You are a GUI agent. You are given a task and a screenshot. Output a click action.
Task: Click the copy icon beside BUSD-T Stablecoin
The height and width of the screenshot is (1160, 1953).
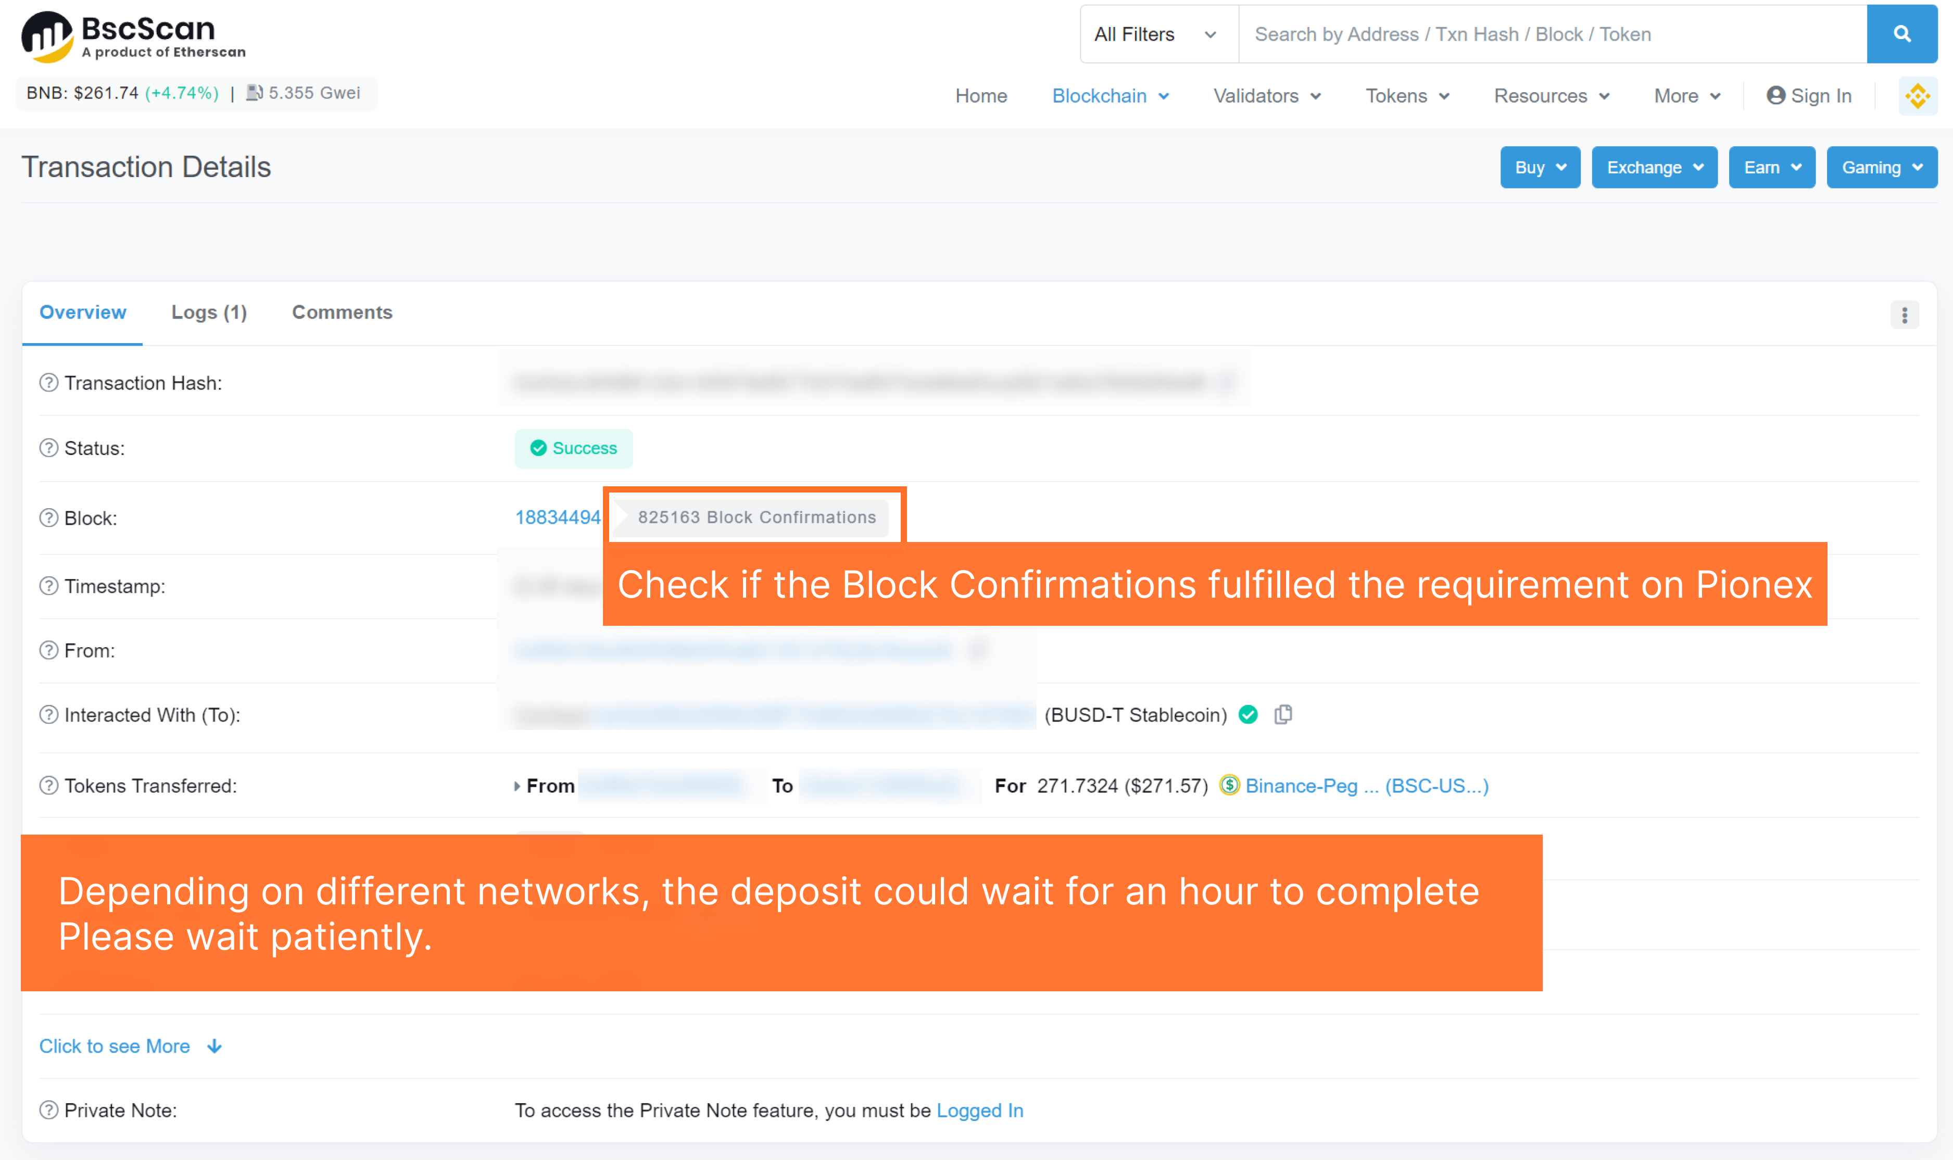(x=1282, y=714)
